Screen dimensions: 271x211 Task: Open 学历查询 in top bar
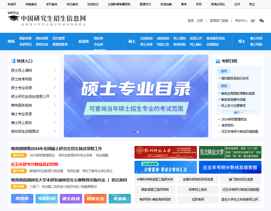(x=51, y=4)
